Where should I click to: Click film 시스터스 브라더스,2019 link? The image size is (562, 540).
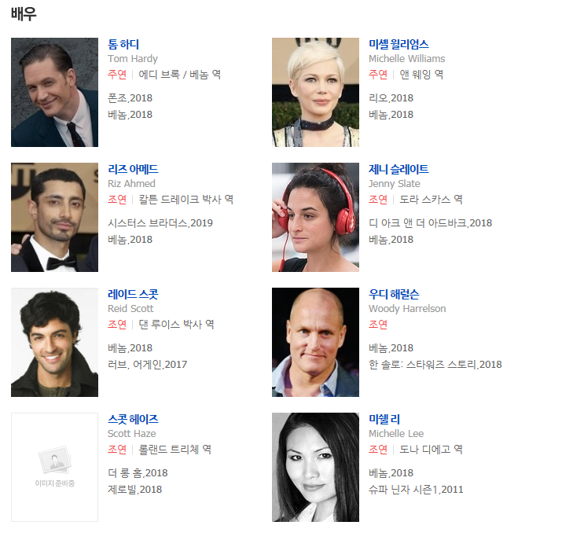click(160, 223)
